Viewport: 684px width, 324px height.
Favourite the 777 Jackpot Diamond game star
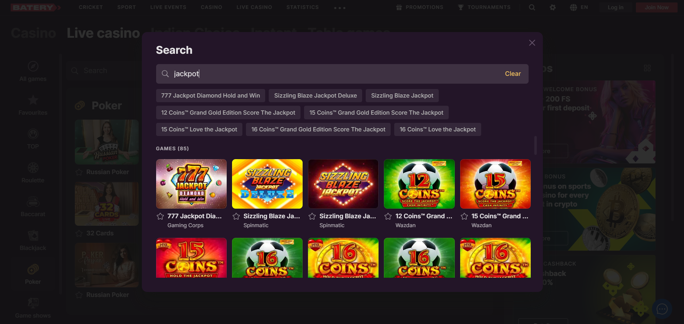point(160,216)
